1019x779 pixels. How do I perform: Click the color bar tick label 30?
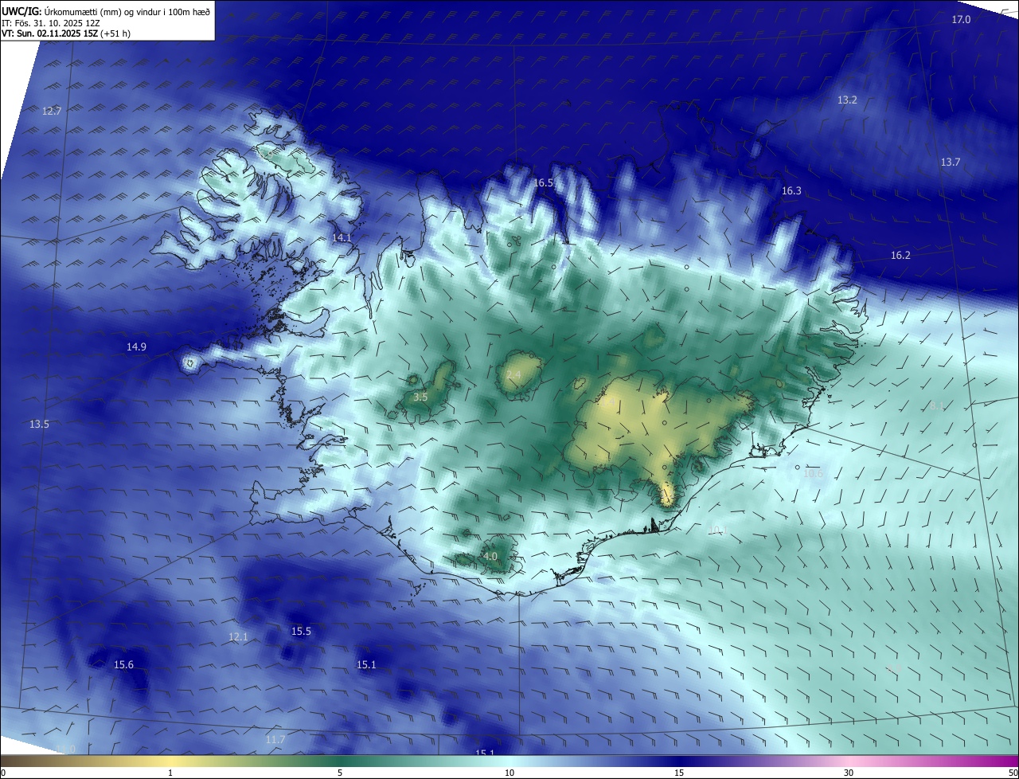pos(849,773)
